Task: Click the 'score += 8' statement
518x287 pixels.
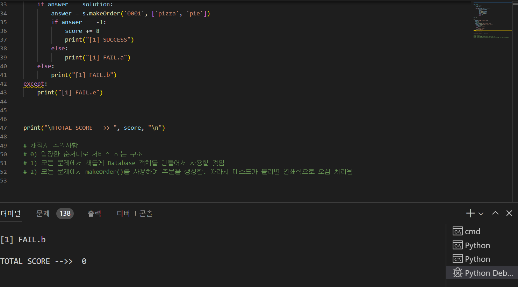Action: [x=82, y=31]
